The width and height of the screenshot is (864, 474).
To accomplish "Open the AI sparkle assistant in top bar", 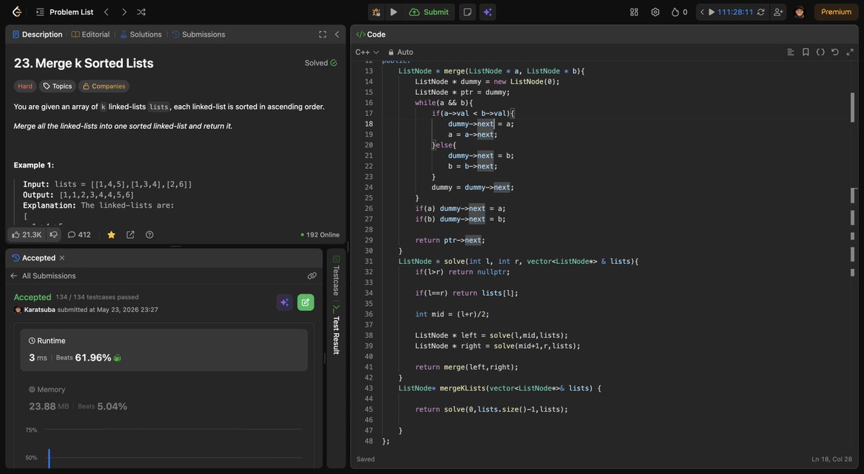I will click(x=487, y=12).
